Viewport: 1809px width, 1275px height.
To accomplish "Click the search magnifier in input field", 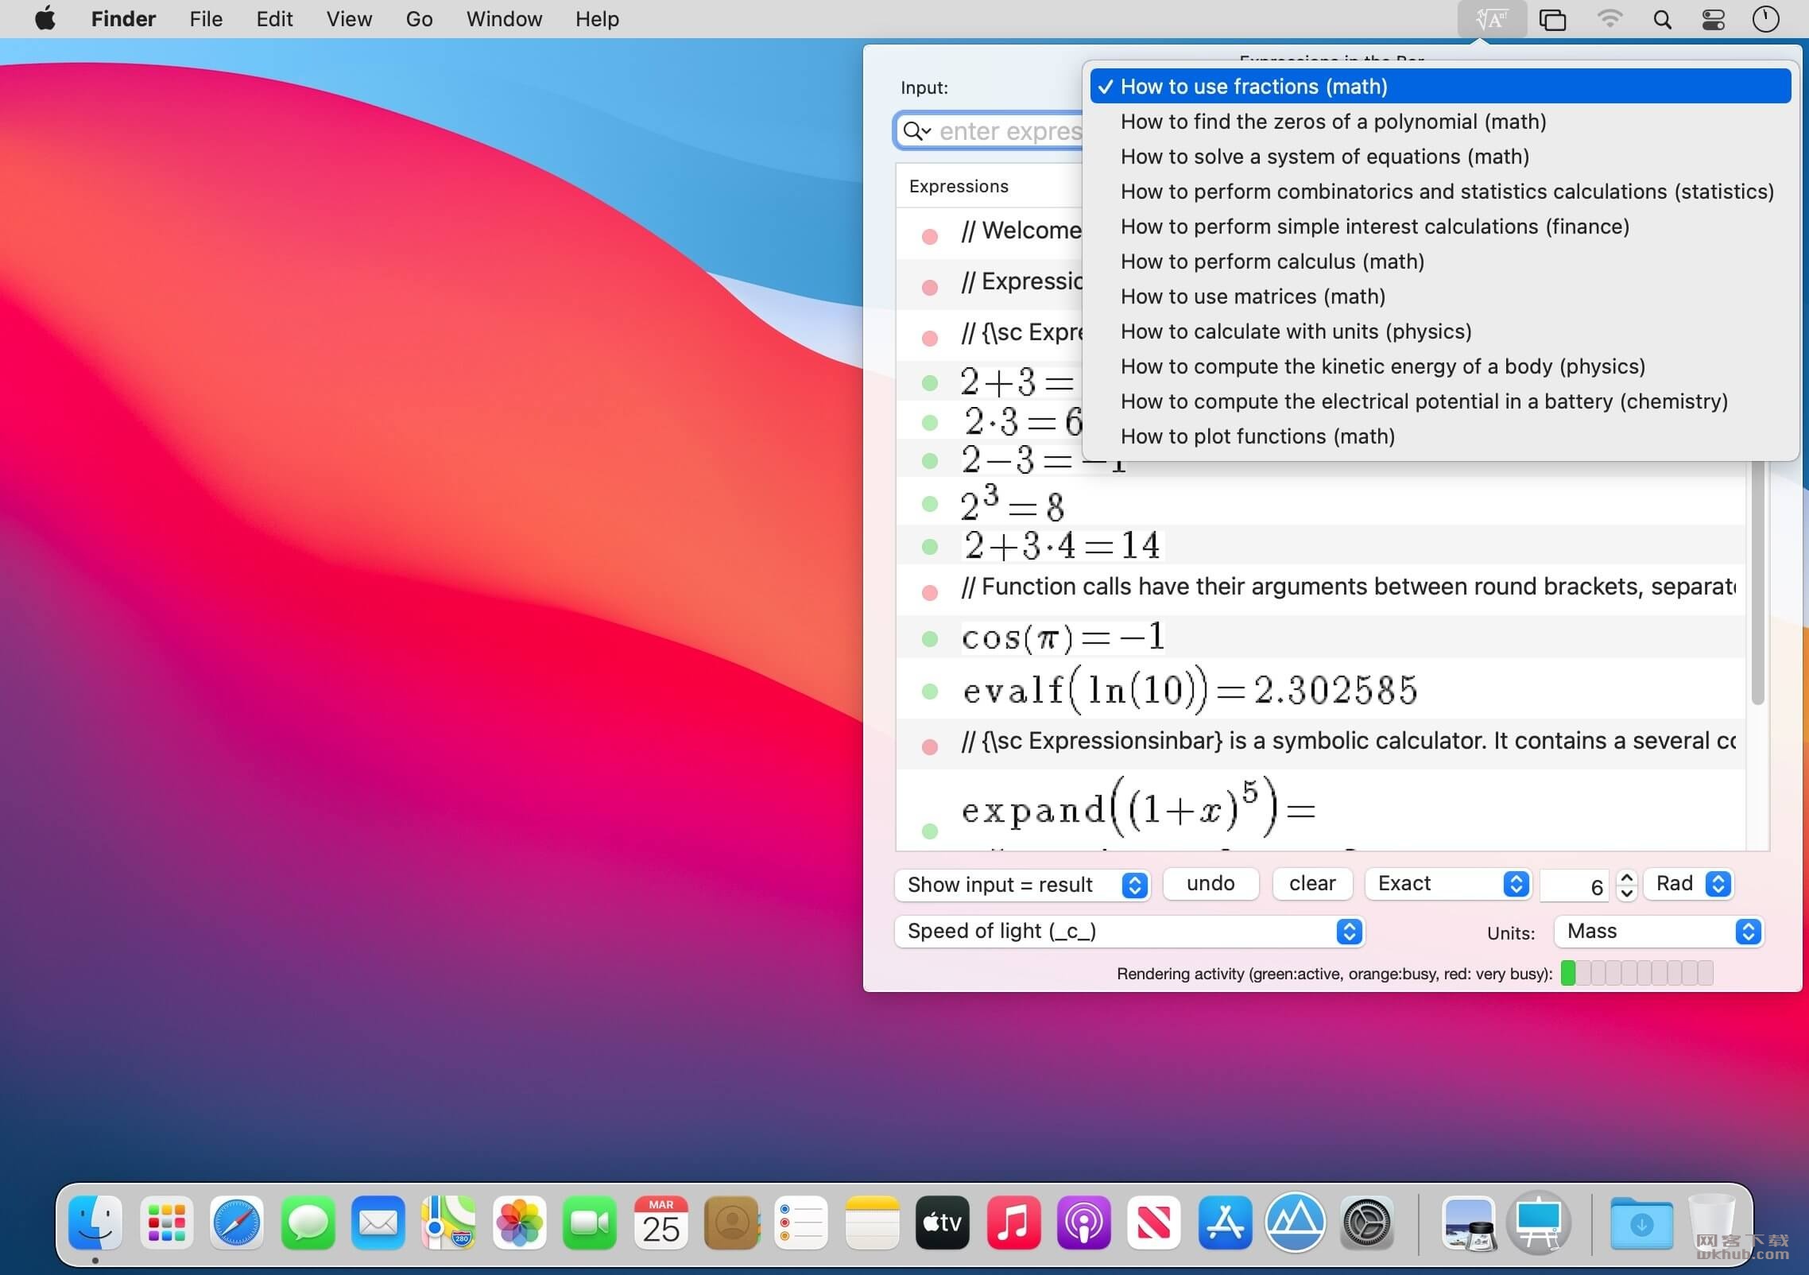I will (916, 130).
